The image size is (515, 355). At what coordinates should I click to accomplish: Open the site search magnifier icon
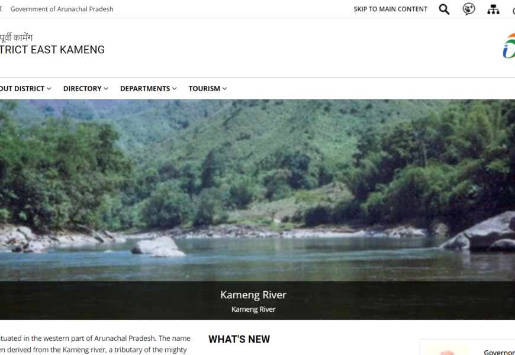coord(444,9)
